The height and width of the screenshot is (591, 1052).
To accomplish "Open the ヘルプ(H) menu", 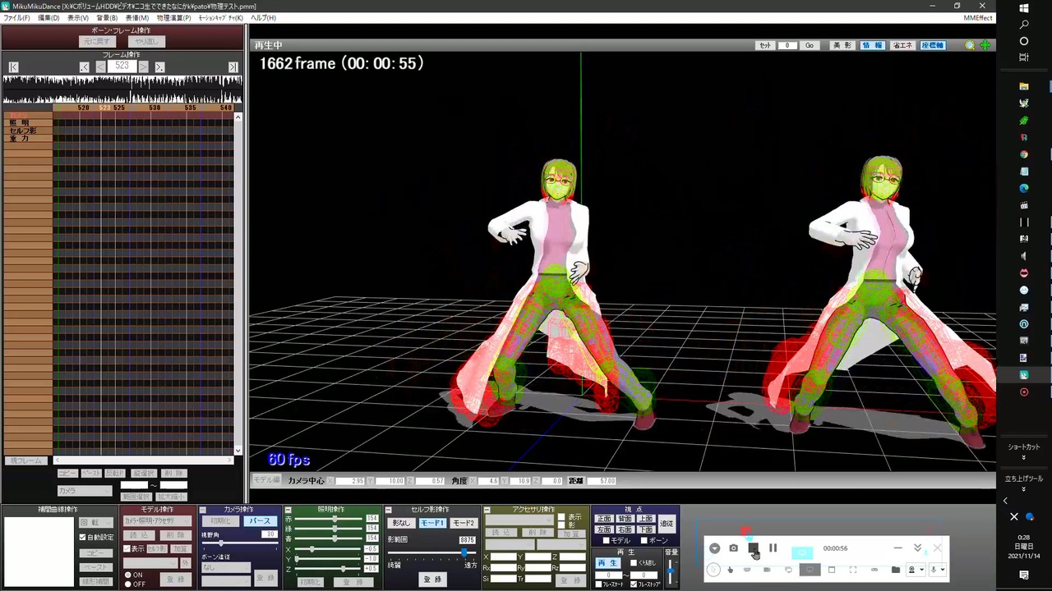I will [264, 18].
